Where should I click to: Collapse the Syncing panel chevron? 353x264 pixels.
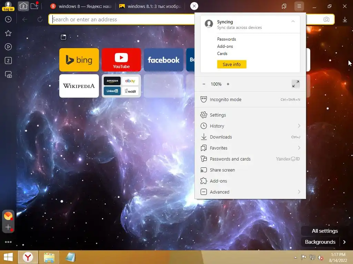point(293,22)
